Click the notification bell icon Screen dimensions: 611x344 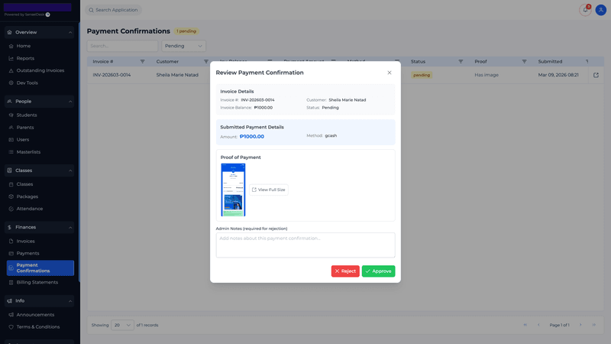point(585,10)
